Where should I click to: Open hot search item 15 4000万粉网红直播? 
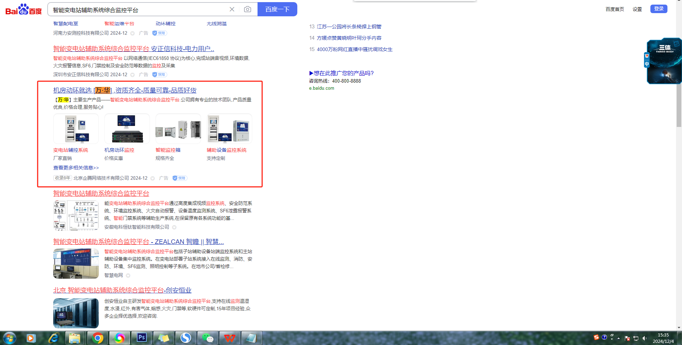tap(354, 49)
